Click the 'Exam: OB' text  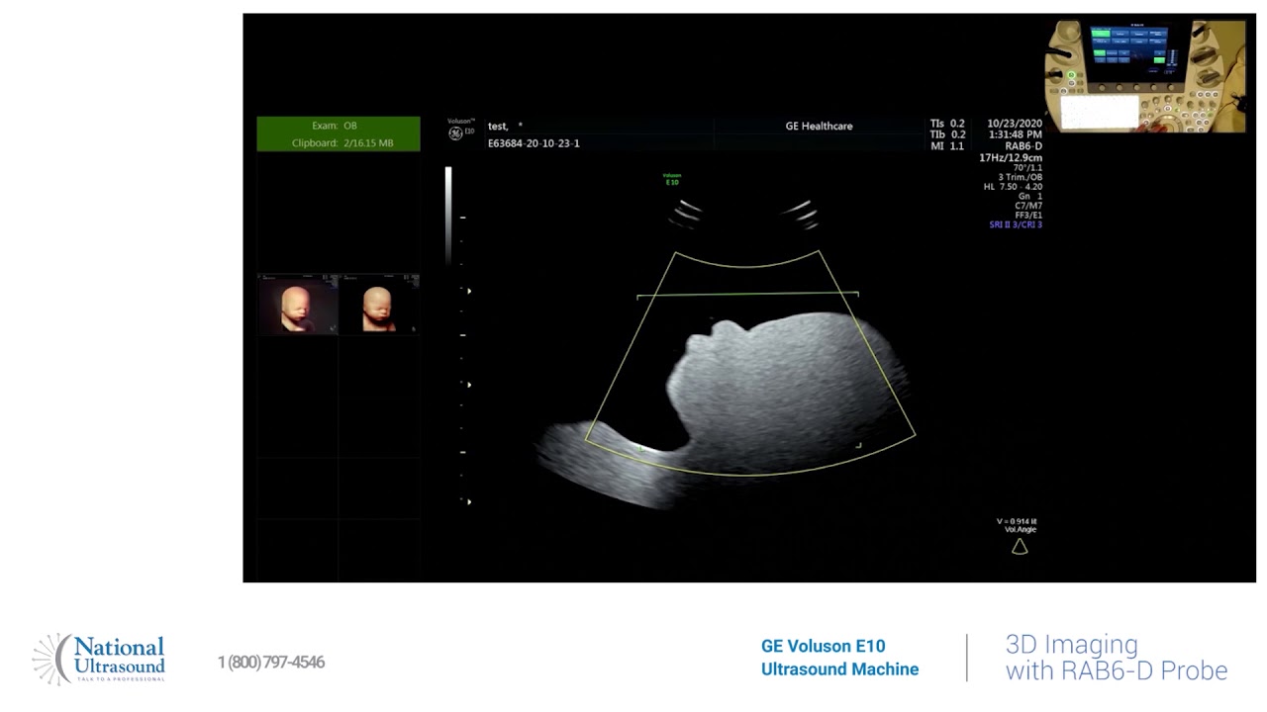335,126
